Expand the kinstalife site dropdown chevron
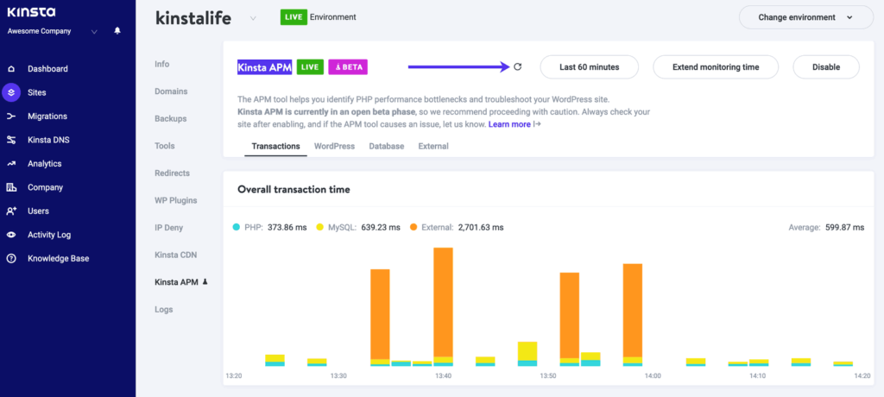This screenshot has width=884, height=397. click(253, 18)
